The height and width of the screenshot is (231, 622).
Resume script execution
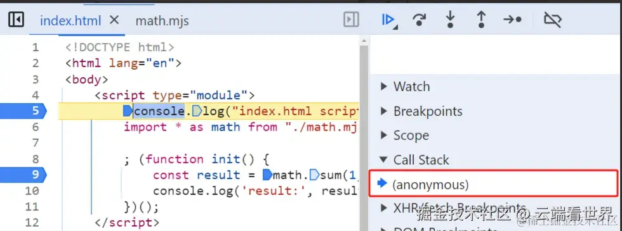tap(388, 20)
